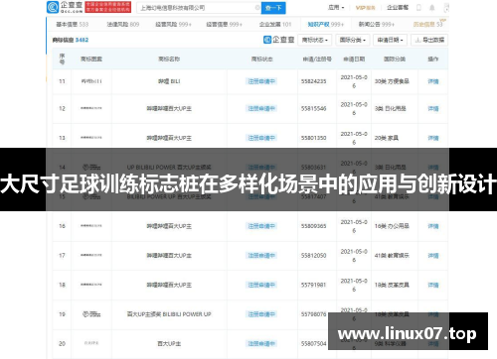
Task: Select trademark name 哔哩哔哩百大UP主 in row 16
Action: [x=169, y=226]
